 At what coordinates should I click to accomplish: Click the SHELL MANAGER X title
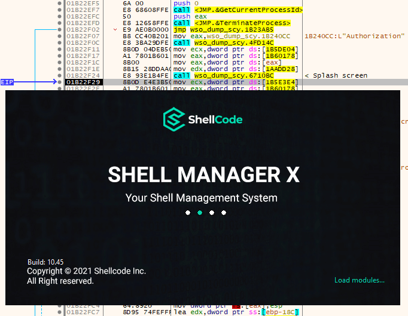(203, 175)
